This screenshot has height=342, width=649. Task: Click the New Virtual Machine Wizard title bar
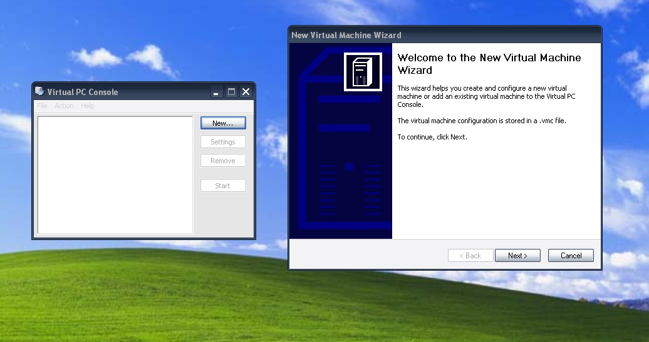tap(445, 35)
